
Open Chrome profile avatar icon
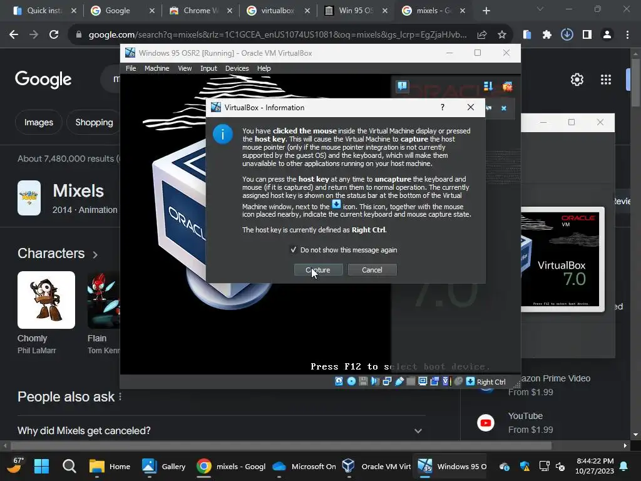click(607, 35)
